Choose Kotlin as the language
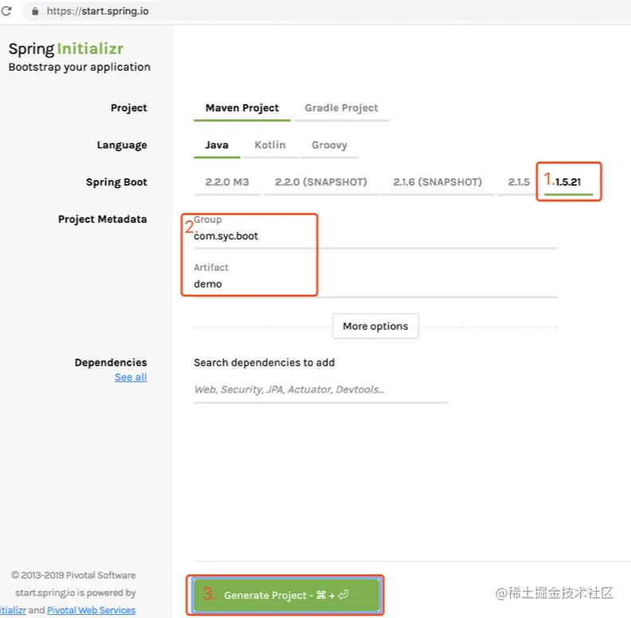Screen dimensions: 631x618 click(270, 145)
